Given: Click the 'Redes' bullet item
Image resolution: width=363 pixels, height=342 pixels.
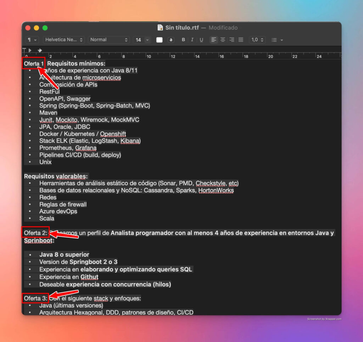Looking at the screenshot, I should click(48, 197).
